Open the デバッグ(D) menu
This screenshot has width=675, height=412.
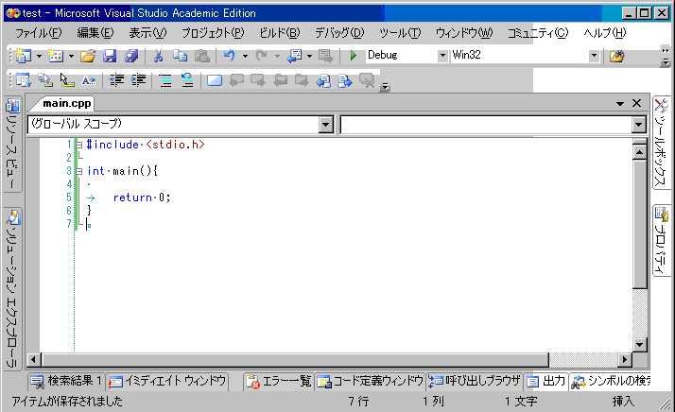[x=338, y=33]
